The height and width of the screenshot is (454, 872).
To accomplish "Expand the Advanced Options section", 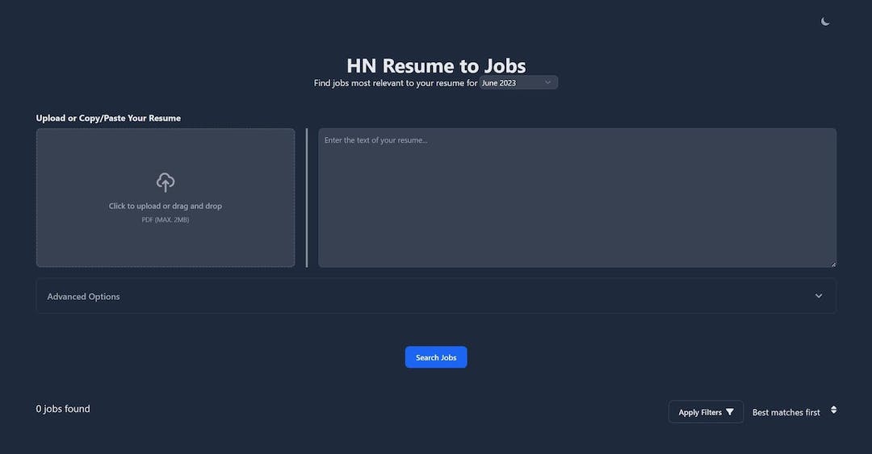I will click(x=436, y=296).
